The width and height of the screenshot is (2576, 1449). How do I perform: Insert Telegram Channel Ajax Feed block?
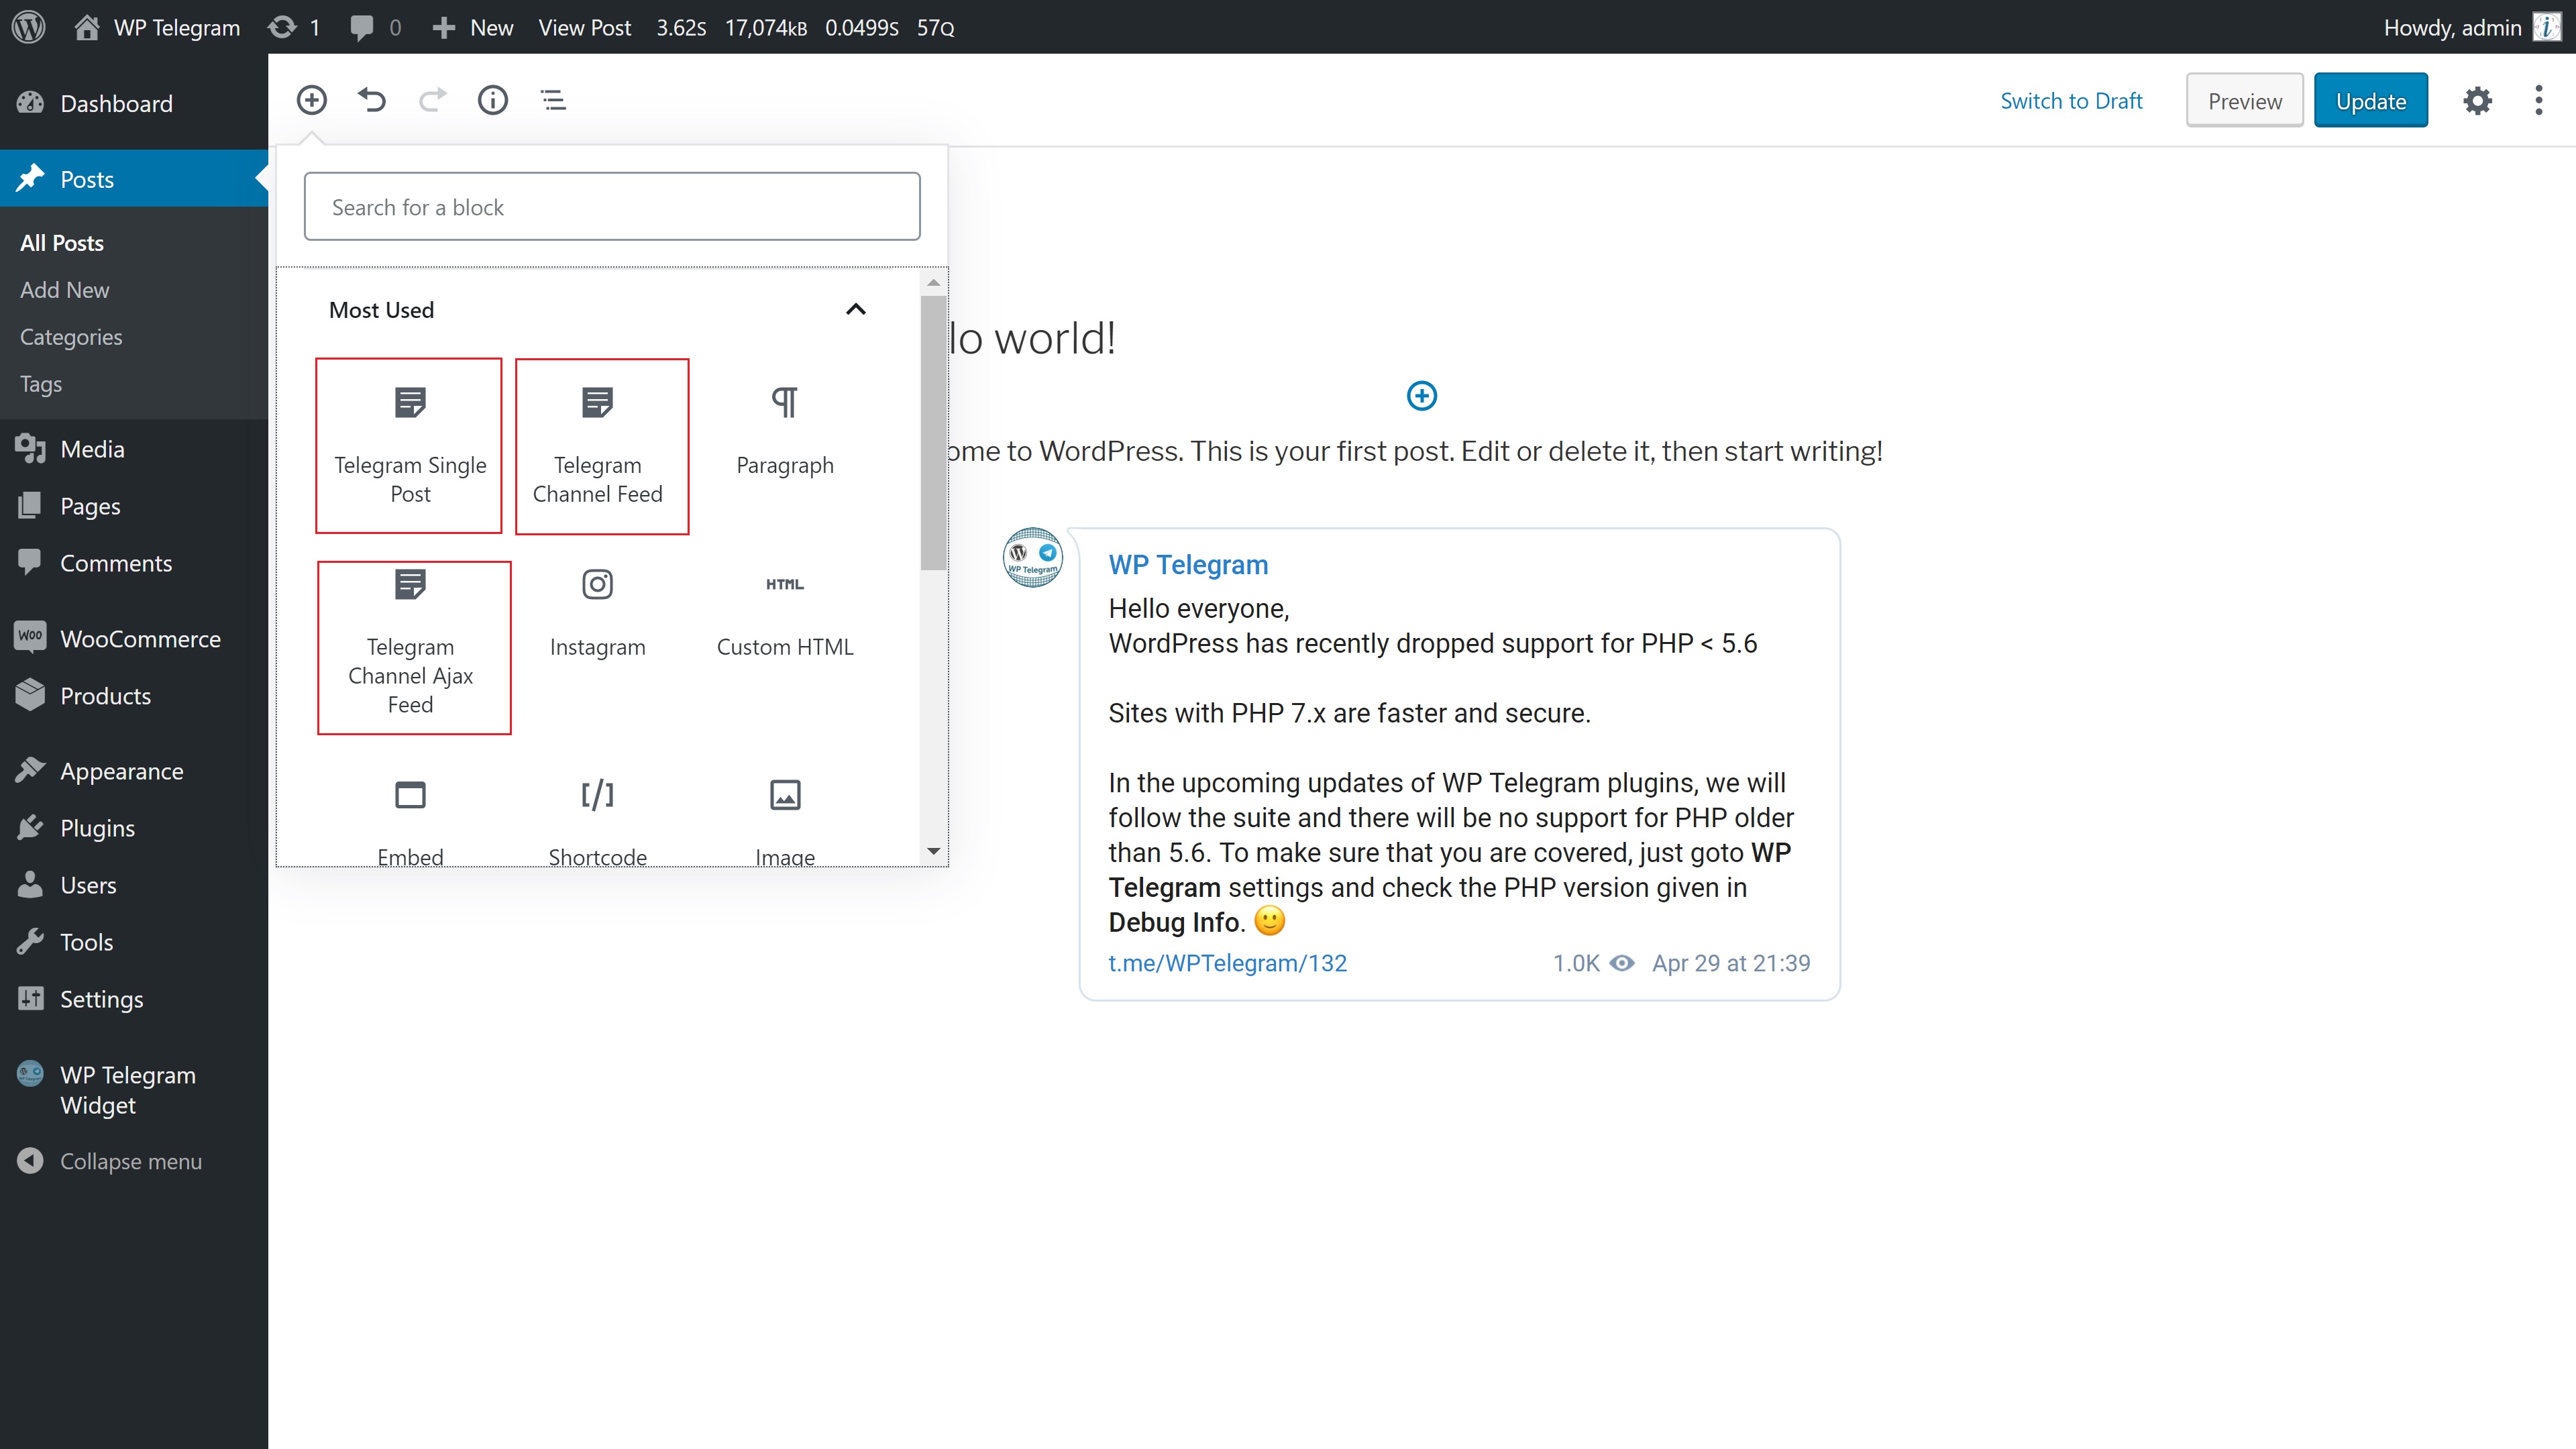click(x=414, y=647)
